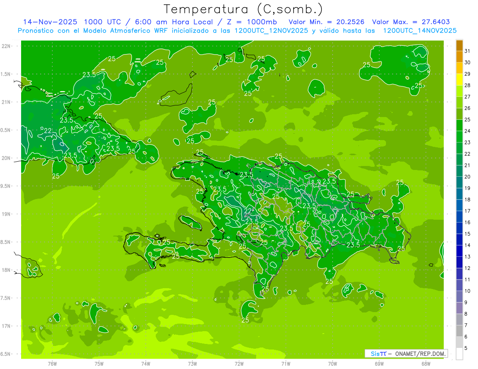The image size is (478, 369).
Task: Select "Valor Max. = 27.6403" text
Action: coord(411,21)
